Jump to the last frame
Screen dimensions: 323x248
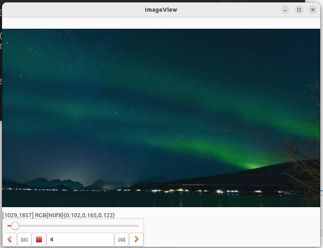tap(122, 240)
